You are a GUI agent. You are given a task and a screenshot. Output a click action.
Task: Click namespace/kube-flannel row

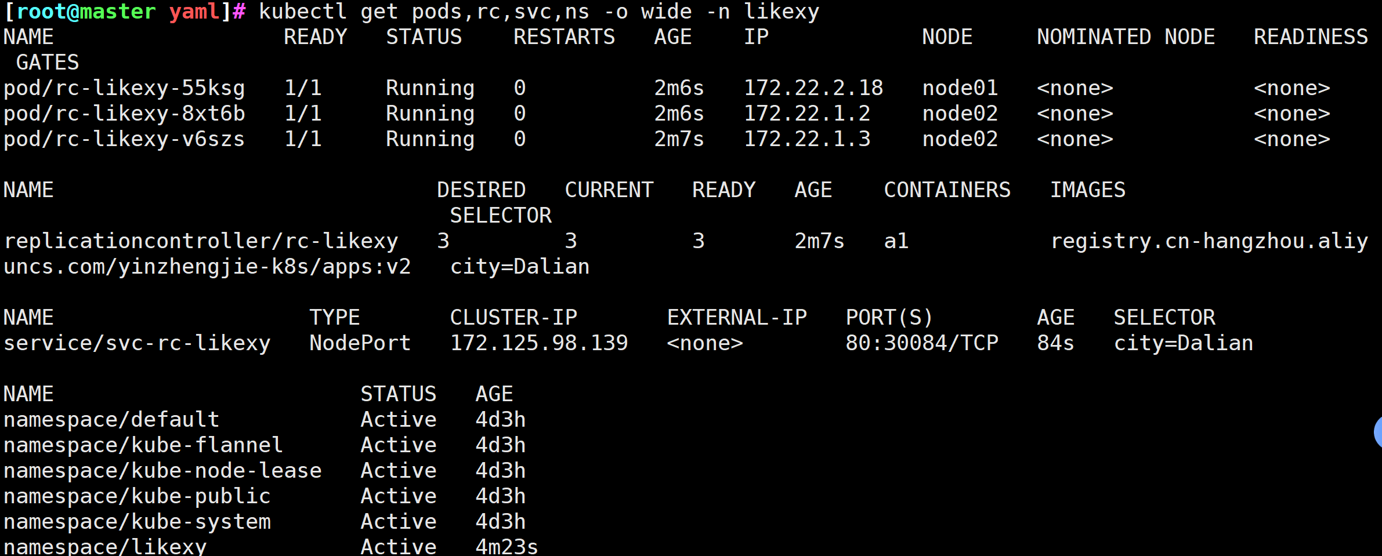143,445
